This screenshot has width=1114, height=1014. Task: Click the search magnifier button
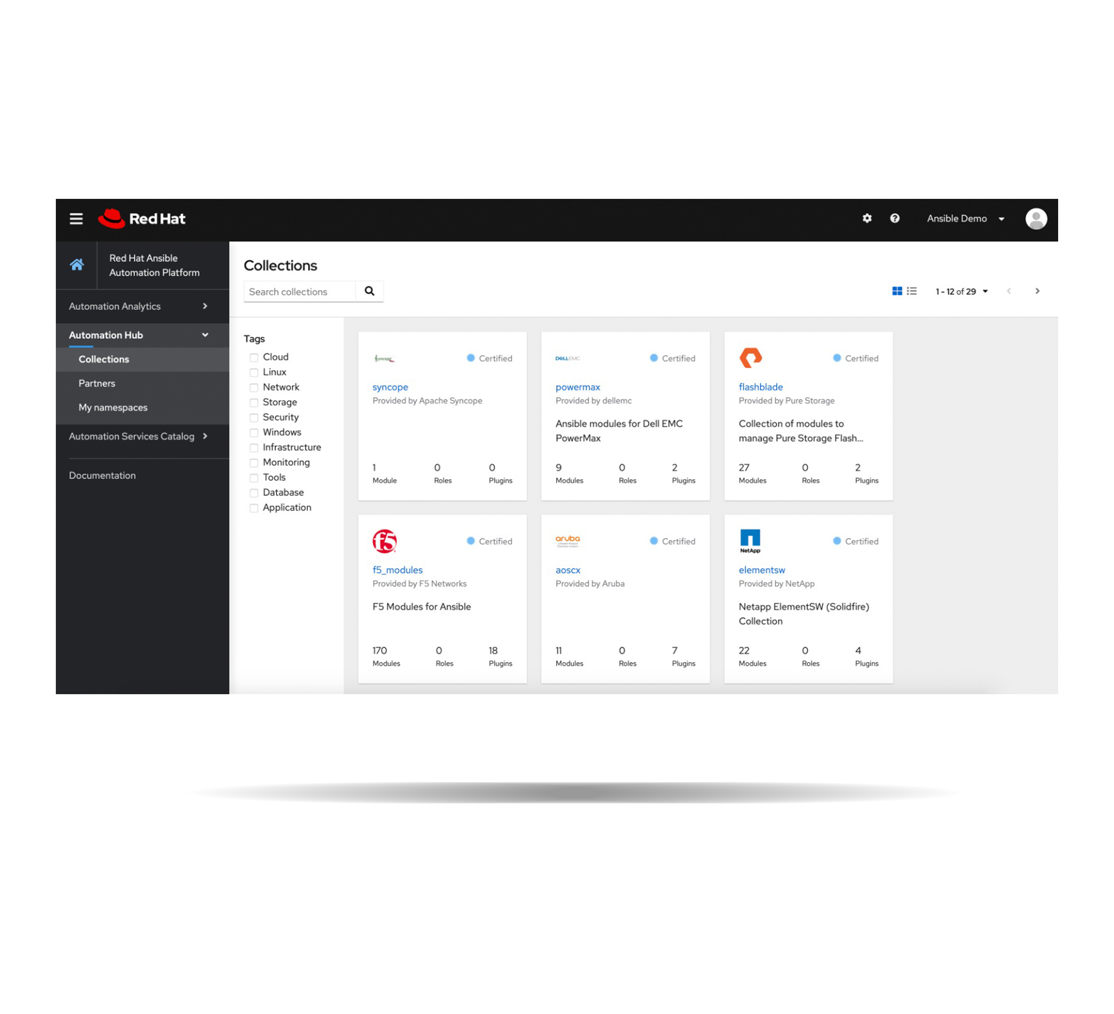[x=369, y=291]
